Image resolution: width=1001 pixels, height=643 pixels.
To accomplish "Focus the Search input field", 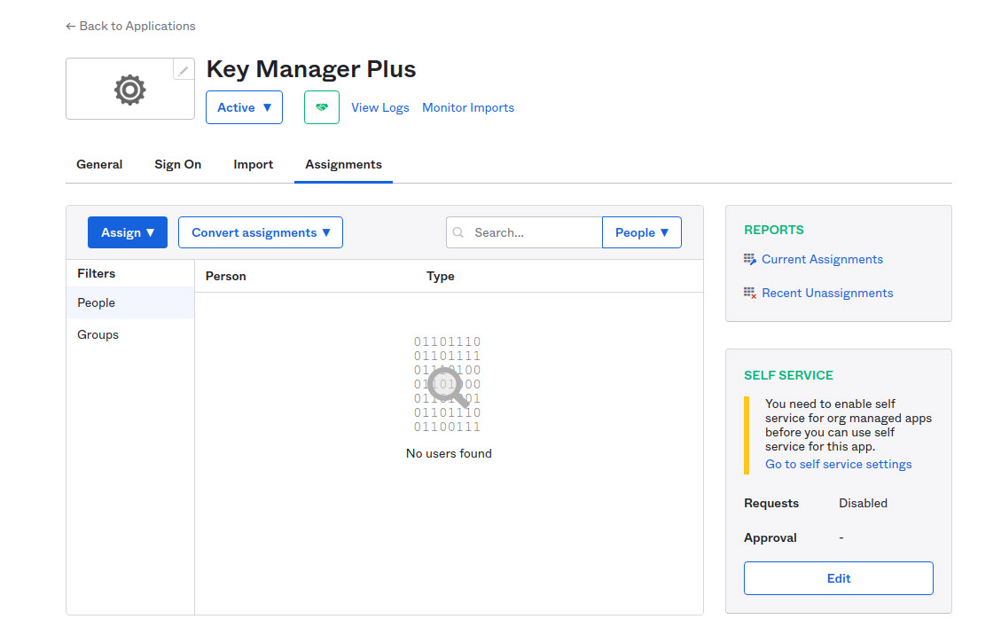I will pyautogui.click(x=524, y=232).
